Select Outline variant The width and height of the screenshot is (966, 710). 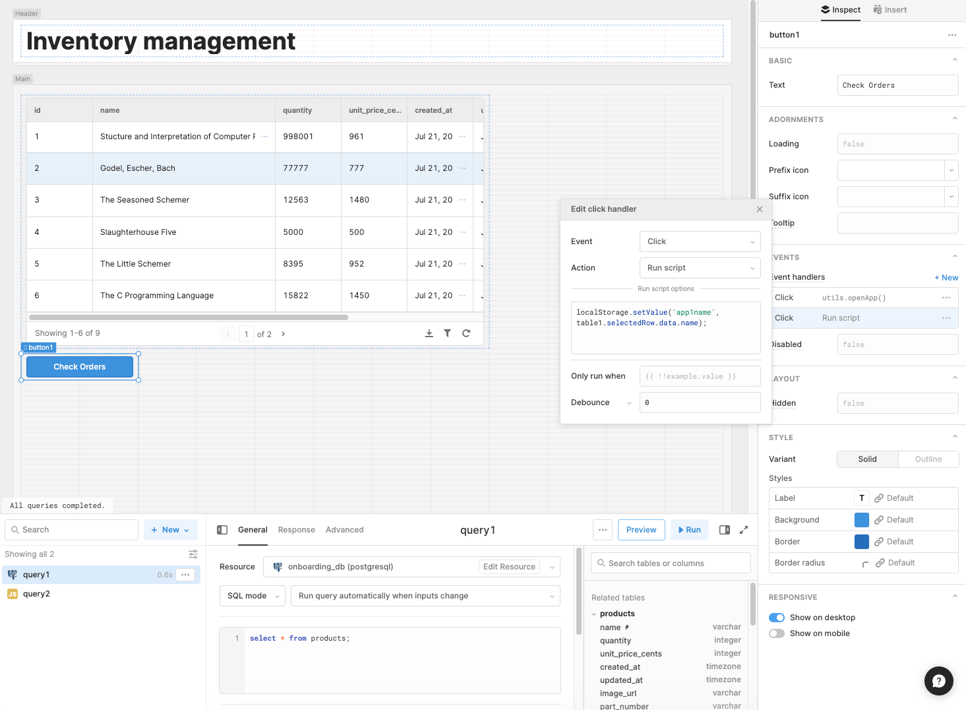coord(928,459)
